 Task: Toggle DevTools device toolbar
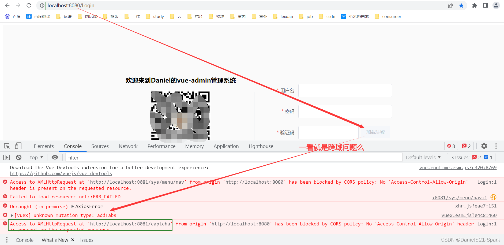pyautogui.click(x=18, y=146)
